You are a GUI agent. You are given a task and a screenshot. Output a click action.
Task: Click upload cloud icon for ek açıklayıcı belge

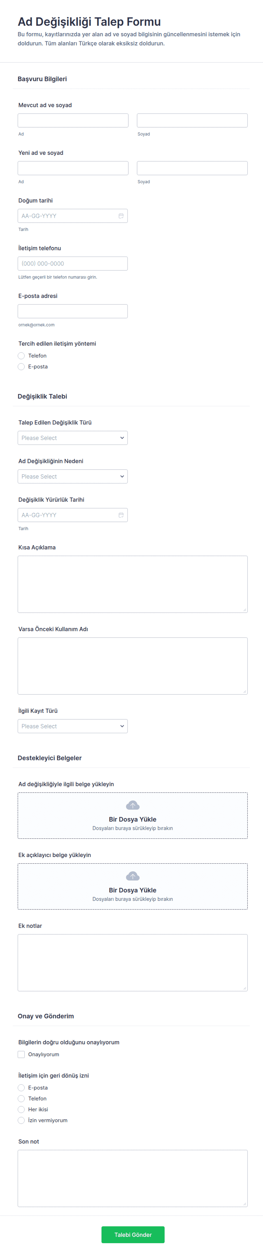[x=133, y=876]
